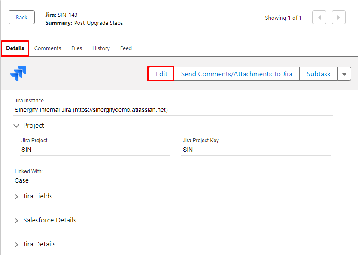Expand the Jira Fields section

(16, 196)
